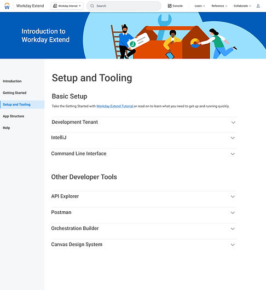Click the Canvas Design System heading
The height and width of the screenshot is (290, 266).
(77, 245)
